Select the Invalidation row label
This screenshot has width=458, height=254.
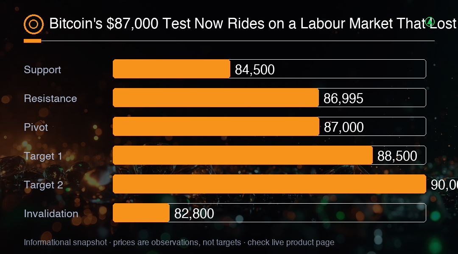51,213
